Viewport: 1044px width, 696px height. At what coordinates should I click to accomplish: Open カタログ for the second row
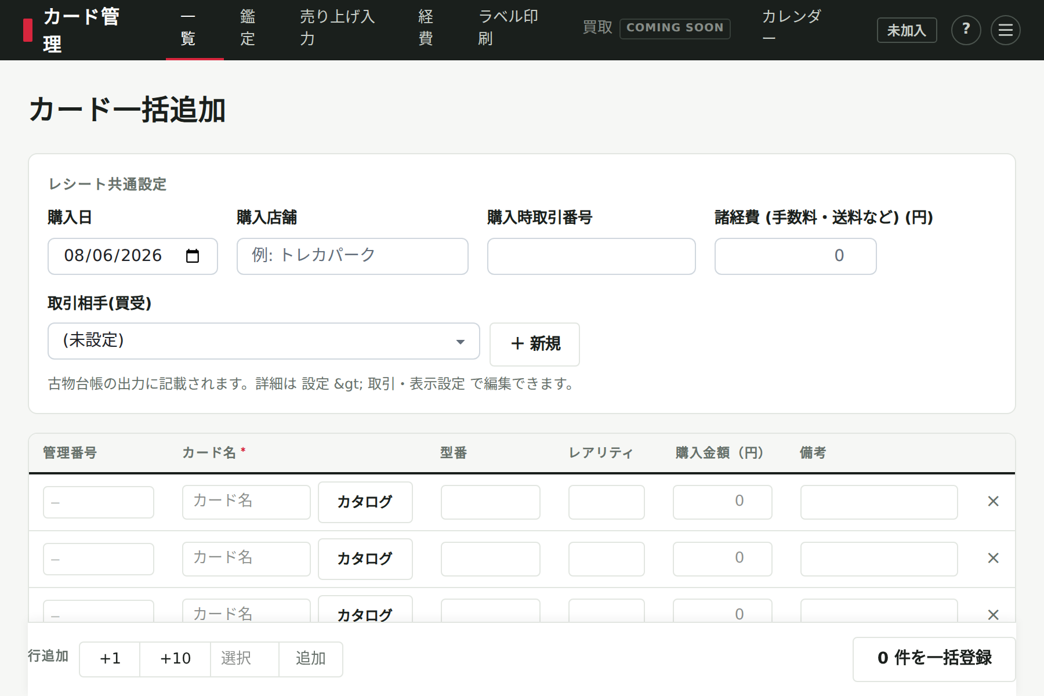click(365, 559)
